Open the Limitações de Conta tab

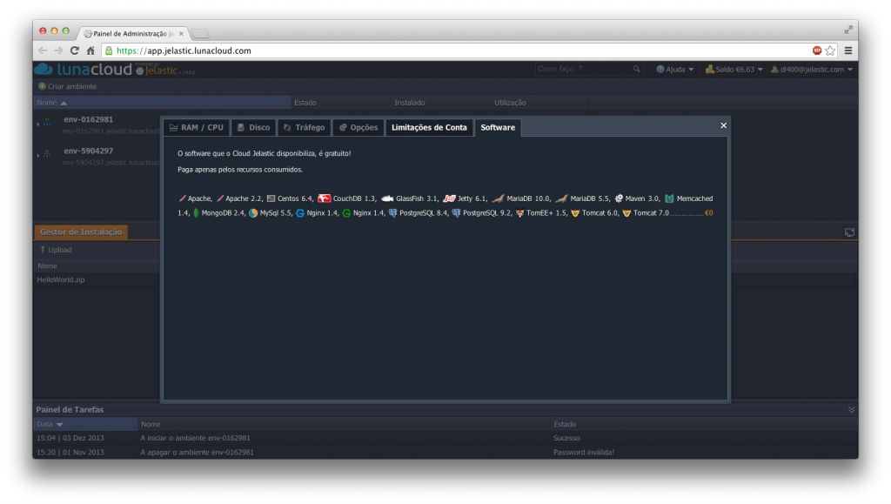(429, 127)
